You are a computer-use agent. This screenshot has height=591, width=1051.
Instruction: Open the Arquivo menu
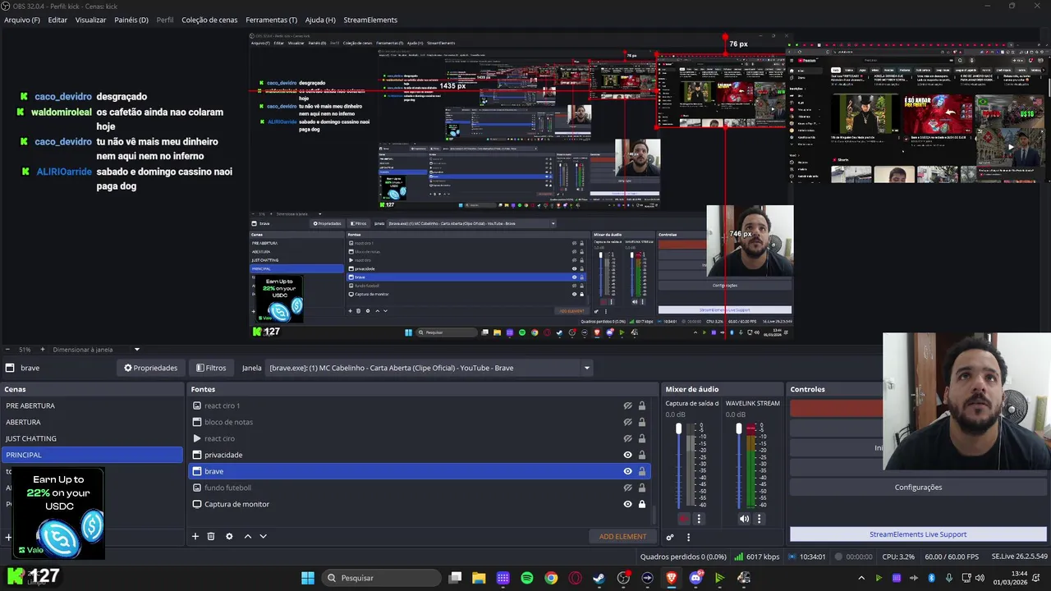(22, 20)
